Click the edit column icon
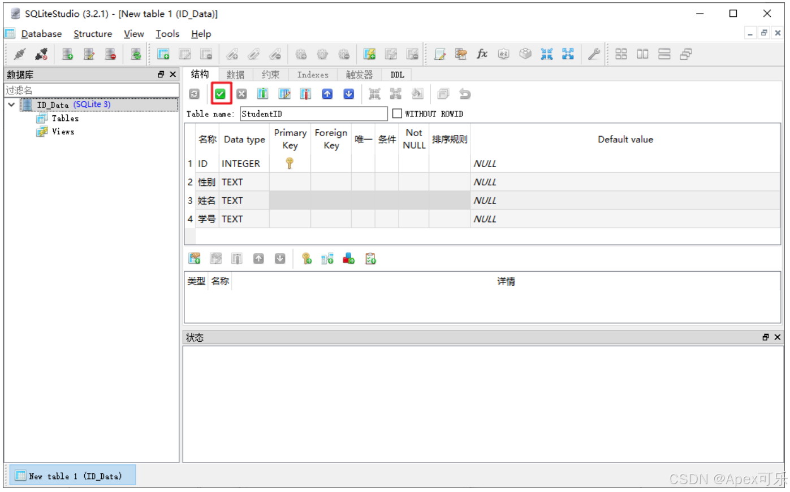This screenshot has height=492, width=790. [x=284, y=94]
